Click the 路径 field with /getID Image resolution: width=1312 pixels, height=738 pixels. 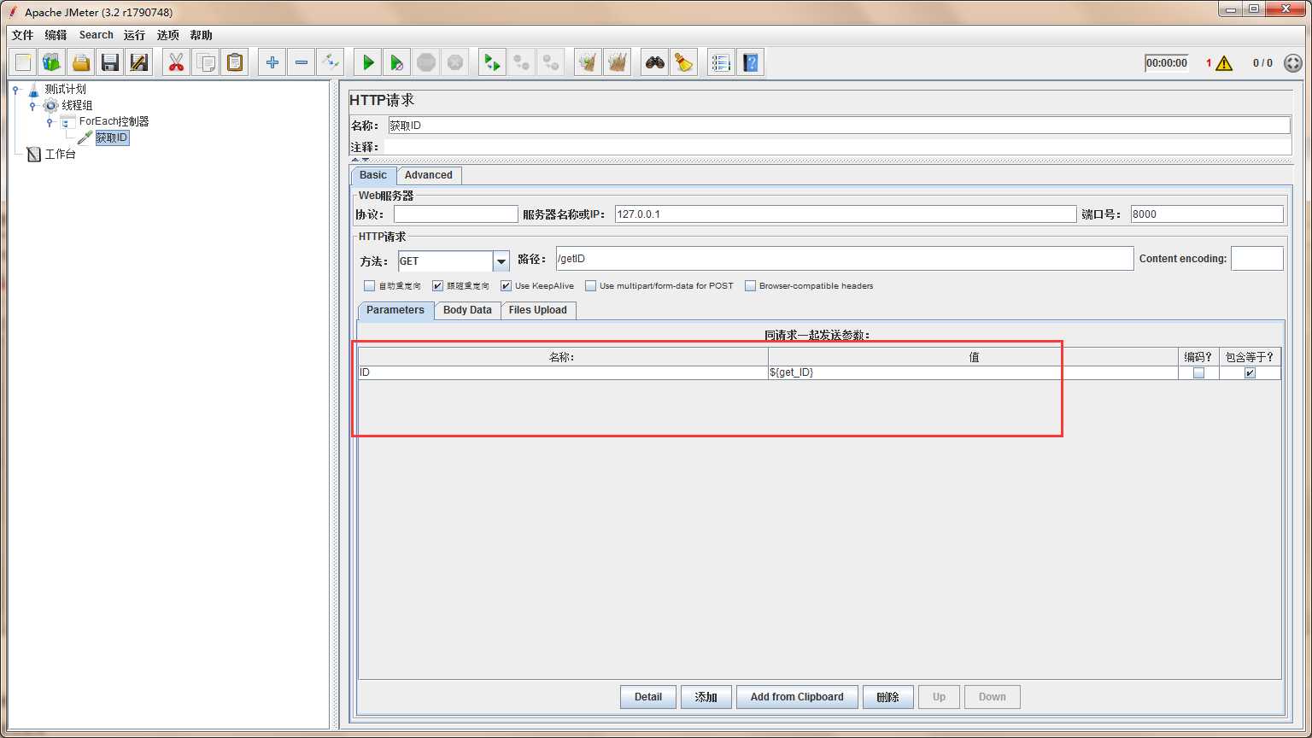tap(845, 259)
